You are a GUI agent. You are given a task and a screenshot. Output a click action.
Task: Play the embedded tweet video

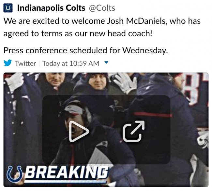click(79, 131)
